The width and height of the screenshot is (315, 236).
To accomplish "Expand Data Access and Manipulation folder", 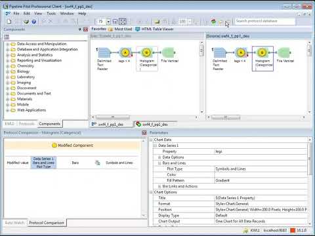I will tap(7, 44).
